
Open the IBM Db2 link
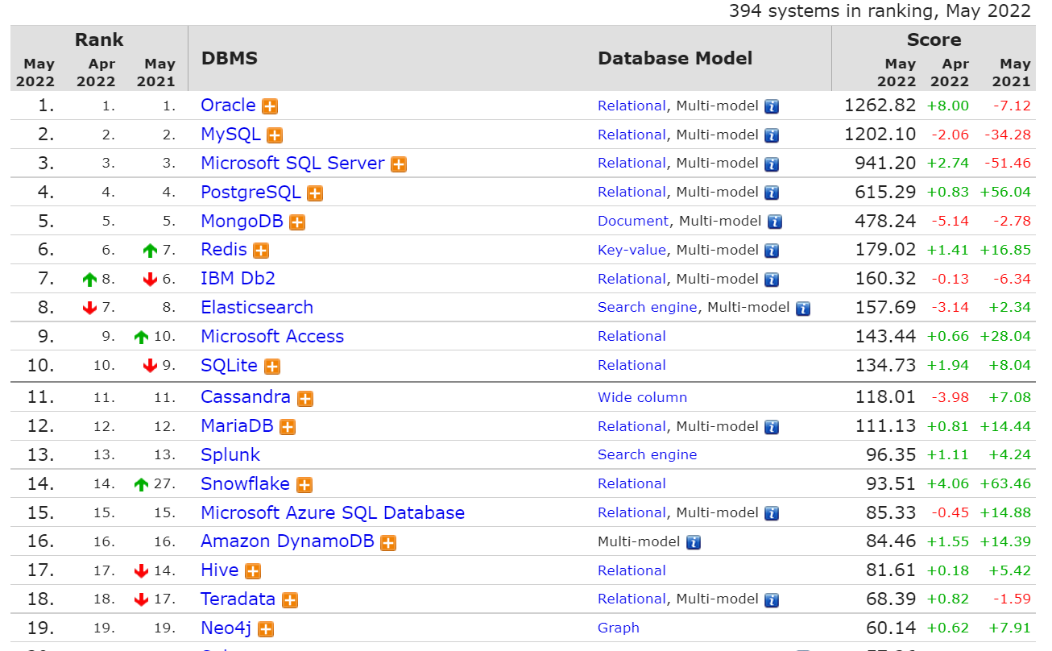tap(238, 279)
